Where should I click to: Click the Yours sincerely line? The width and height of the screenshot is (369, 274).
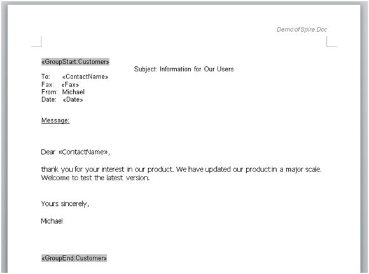[x=65, y=204]
